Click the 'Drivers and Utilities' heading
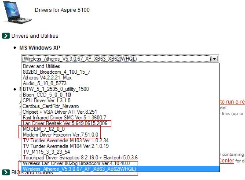Screen dimensions: 245x180 coord(35,36)
